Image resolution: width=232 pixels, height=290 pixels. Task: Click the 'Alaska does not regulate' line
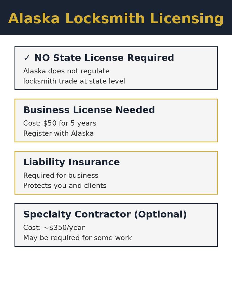pyautogui.click(x=66, y=71)
